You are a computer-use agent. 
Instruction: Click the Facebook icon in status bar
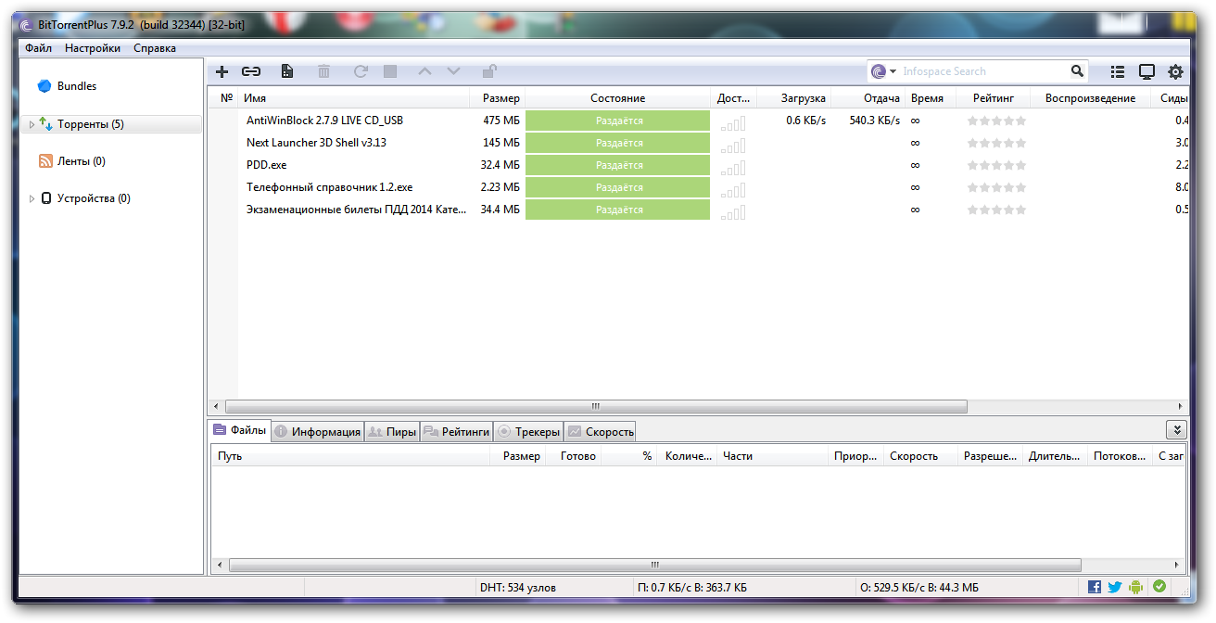point(1095,587)
